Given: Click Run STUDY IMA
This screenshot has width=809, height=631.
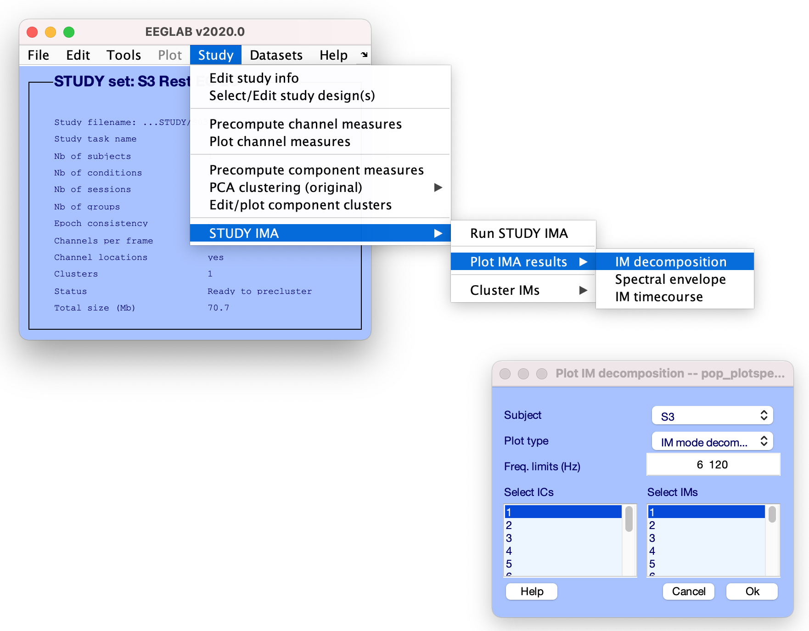Looking at the screenshot, I should tap(519, 233).
